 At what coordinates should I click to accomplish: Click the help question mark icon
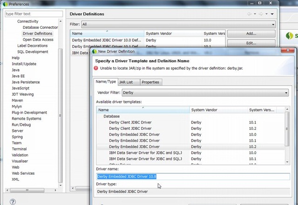pos(13,201)
